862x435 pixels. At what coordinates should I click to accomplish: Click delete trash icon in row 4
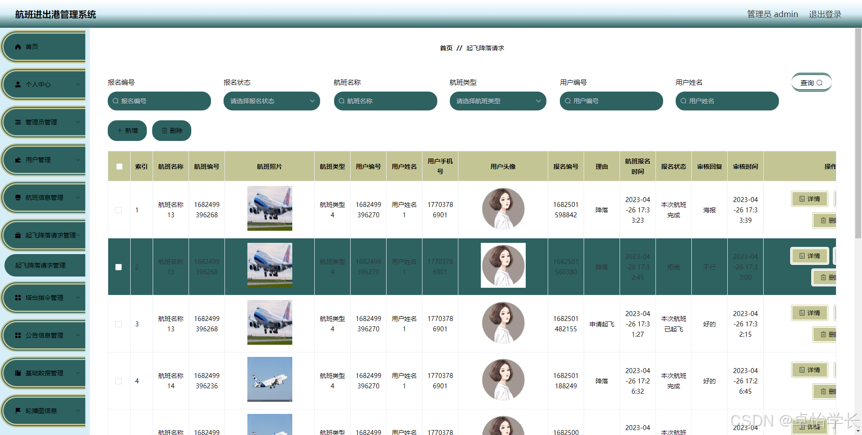pyautogui.click(x=823, y=391)
